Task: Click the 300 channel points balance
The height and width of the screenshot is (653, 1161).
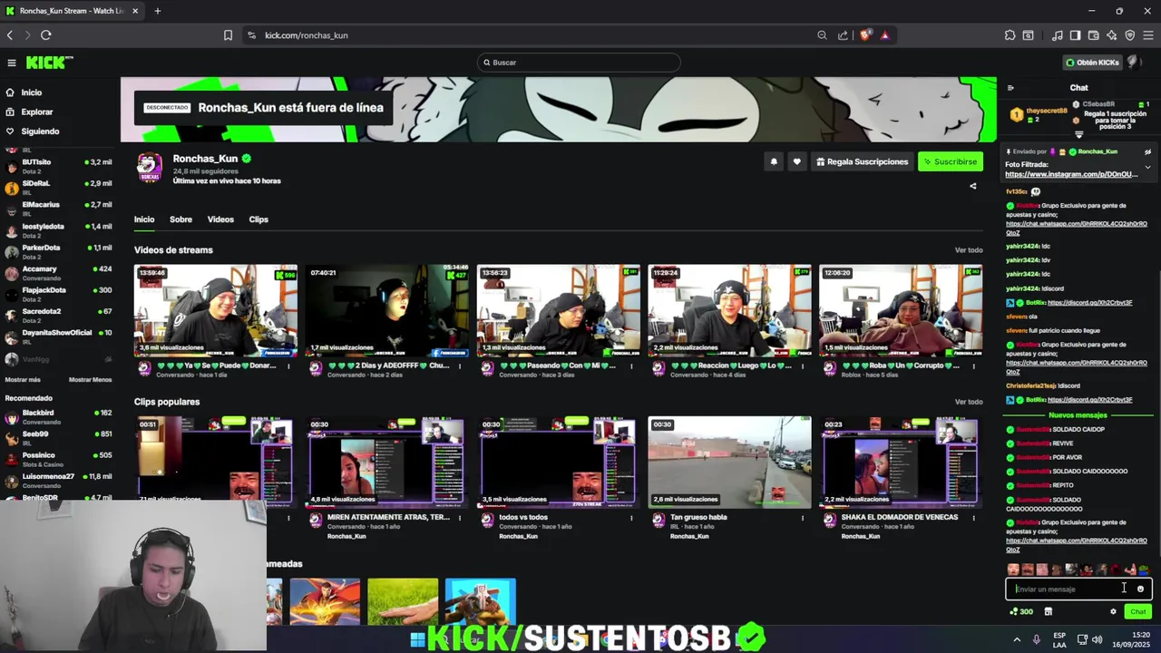Action: click(1021, 611)
